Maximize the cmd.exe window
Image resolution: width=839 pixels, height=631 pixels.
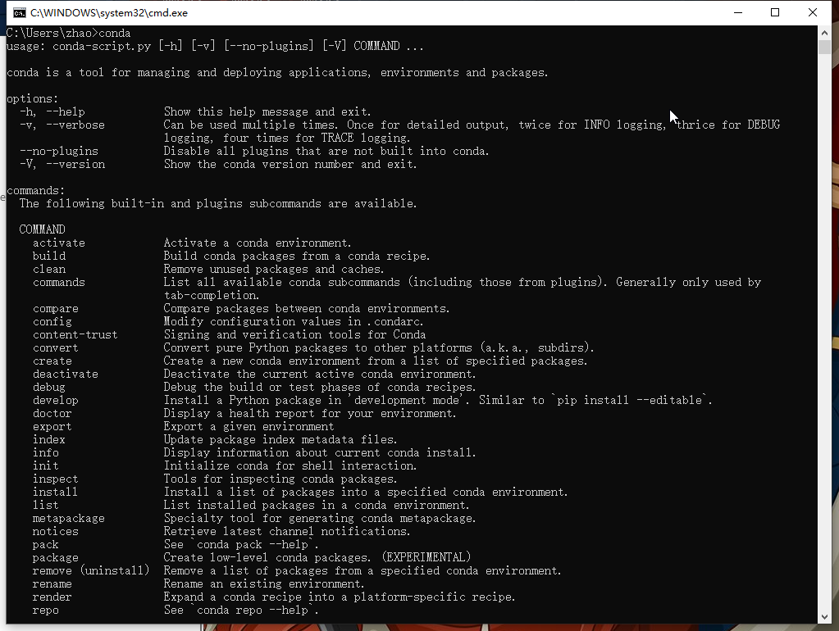point(775,12)
